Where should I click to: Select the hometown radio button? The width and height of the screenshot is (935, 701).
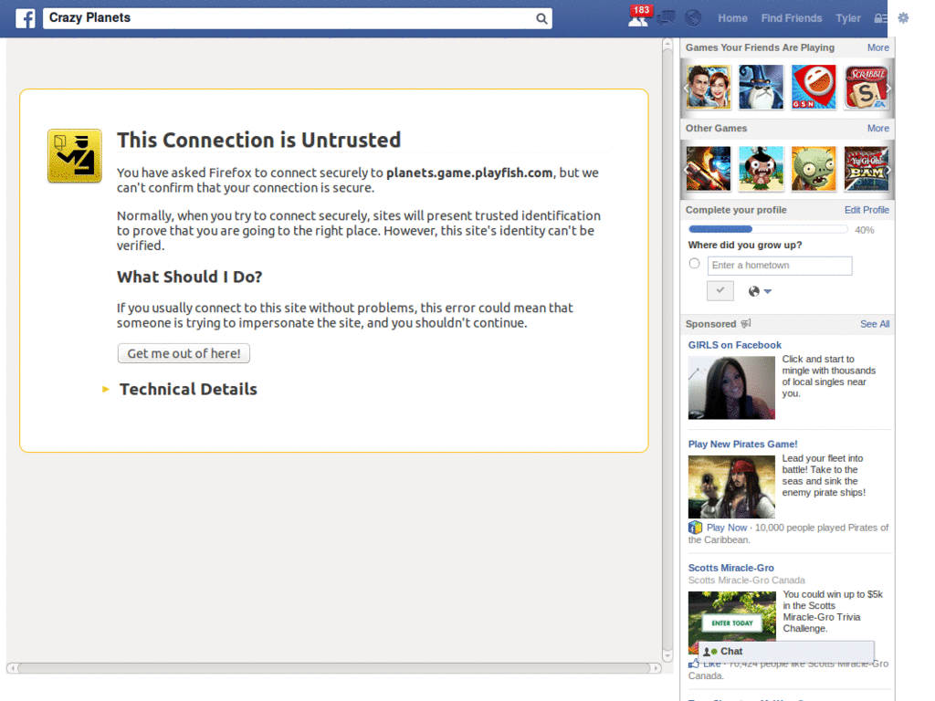694,264
